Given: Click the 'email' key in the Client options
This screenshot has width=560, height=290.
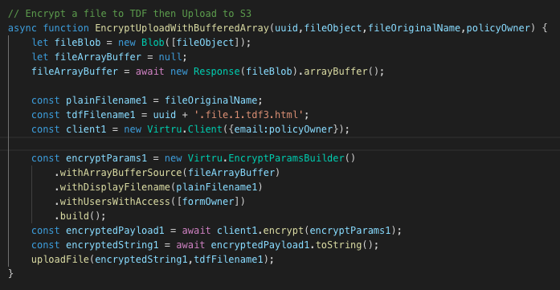Looking at the screenshot, I should (x=248, y=129).
